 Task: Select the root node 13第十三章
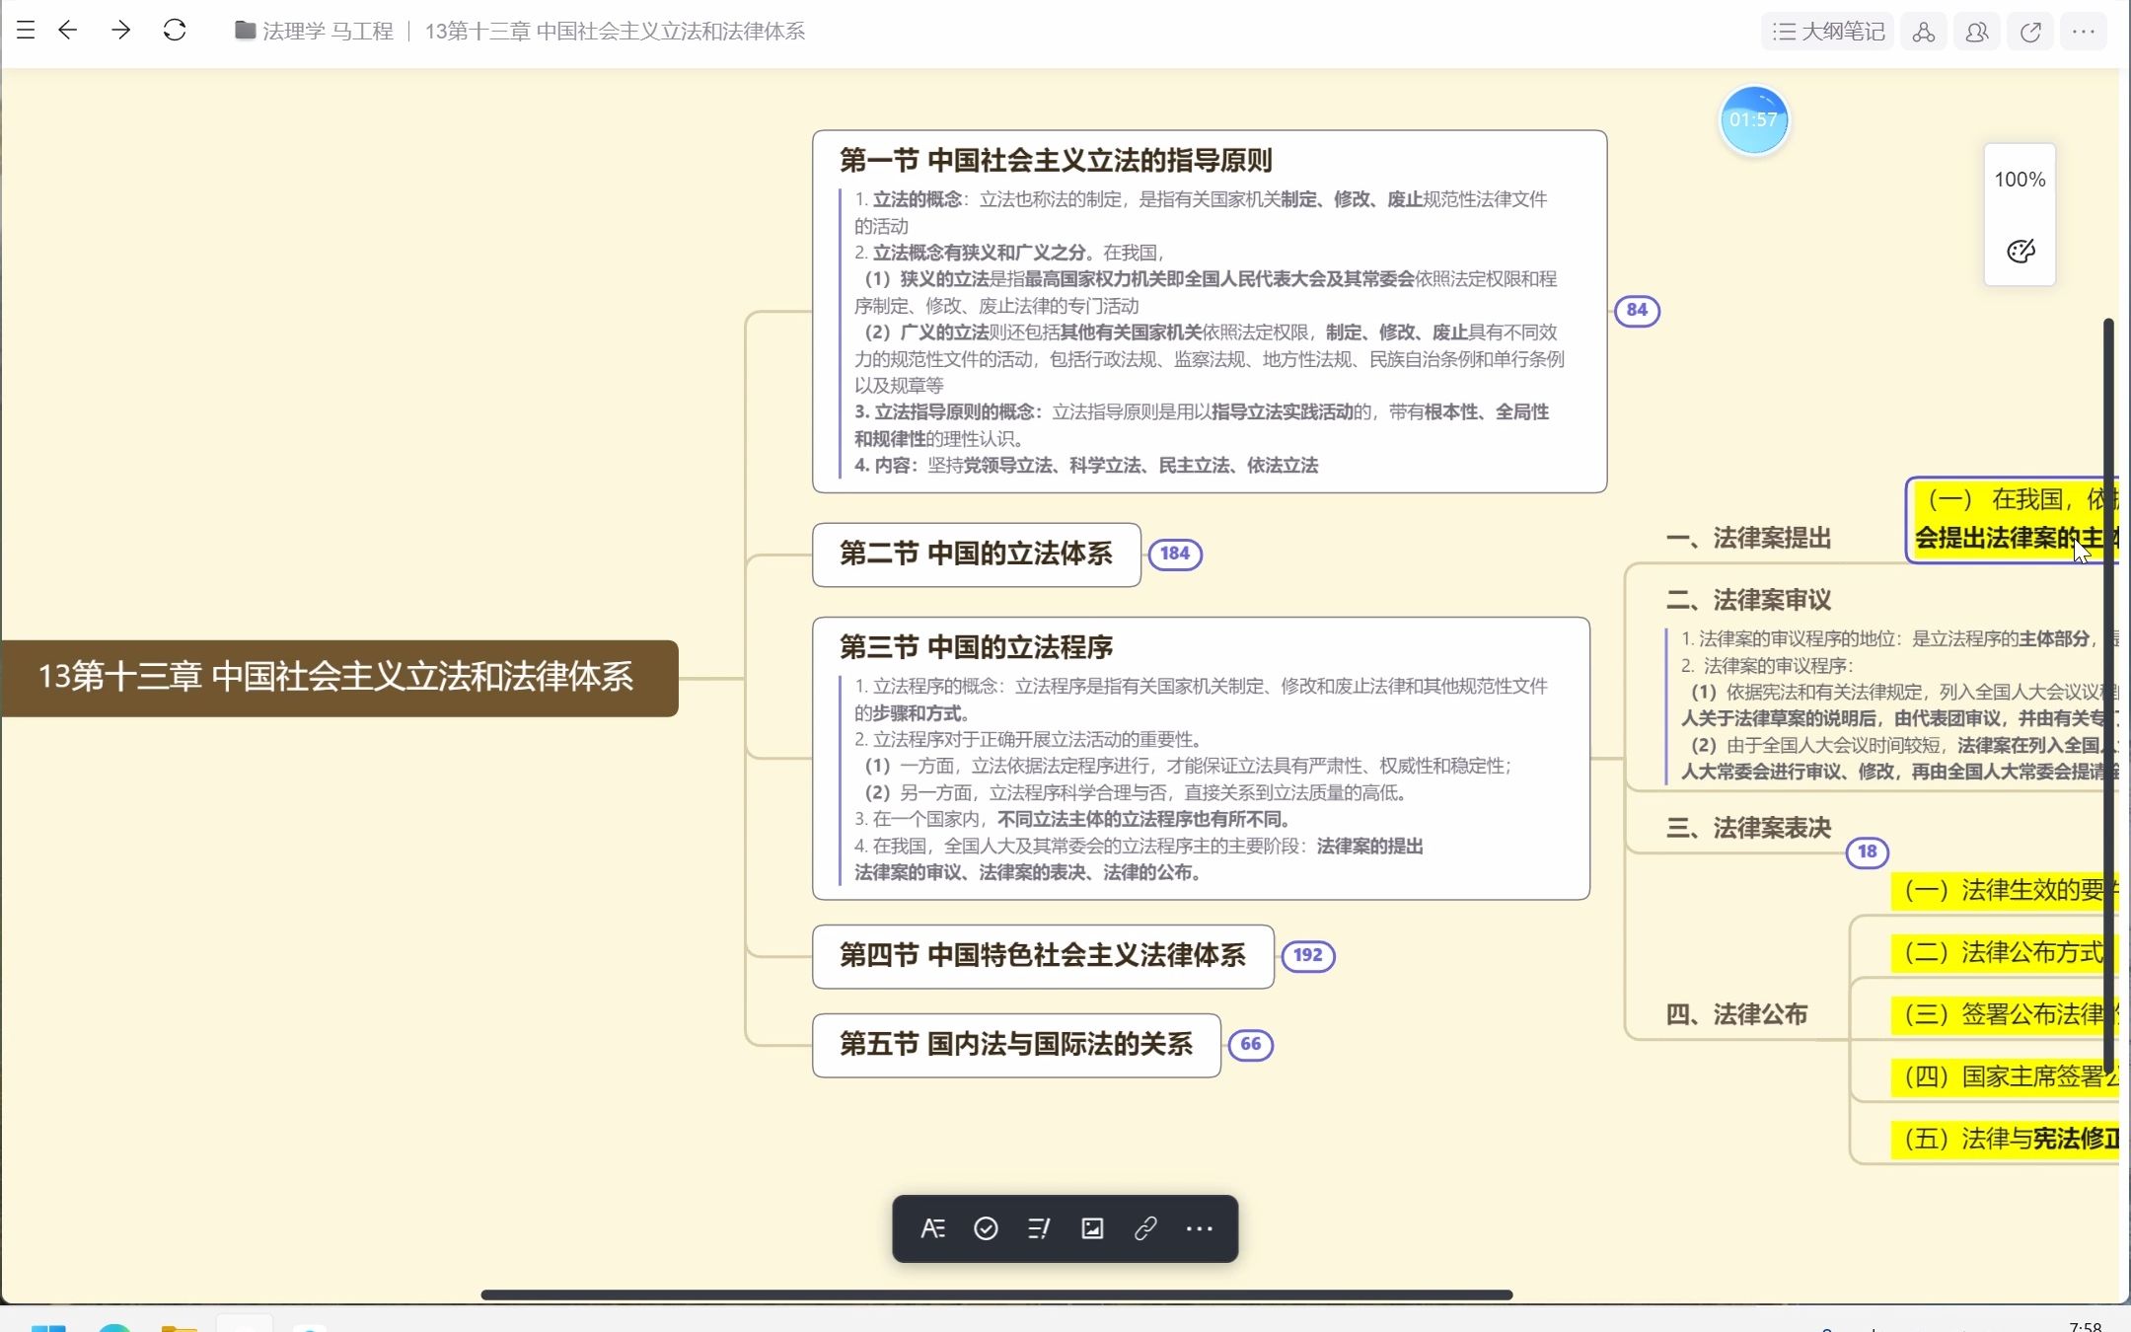(x=339, y=678)
